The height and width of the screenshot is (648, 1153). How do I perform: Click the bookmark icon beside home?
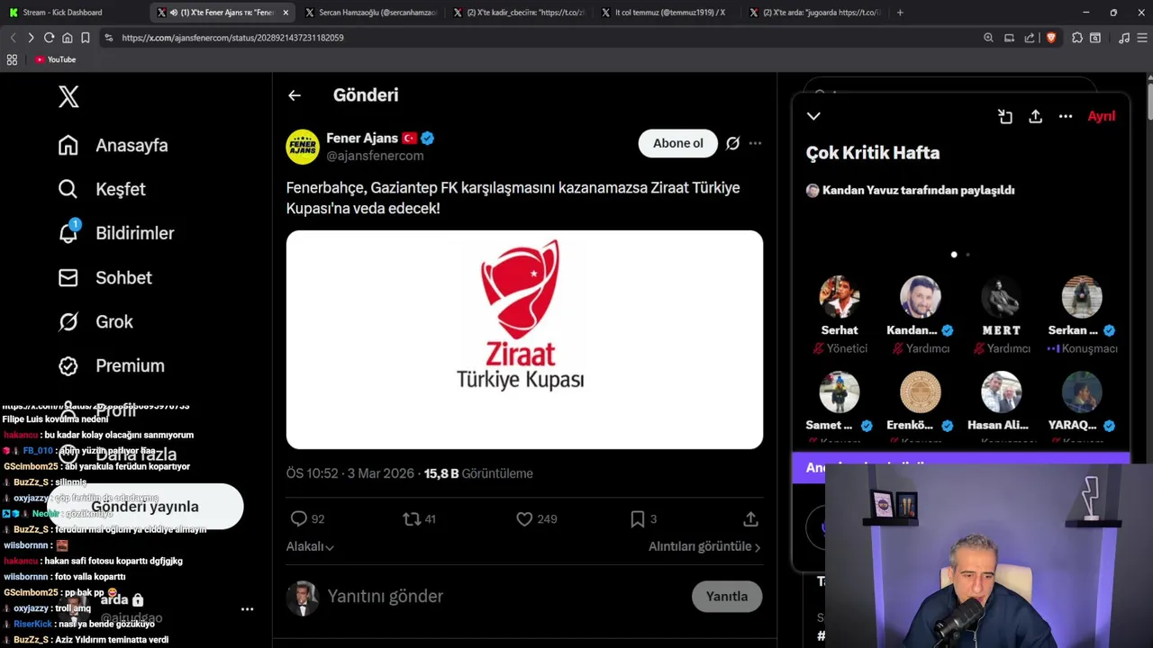click(85, 38)
